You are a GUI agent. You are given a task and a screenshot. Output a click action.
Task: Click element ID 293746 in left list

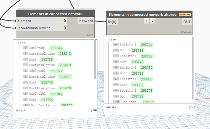pos(47,82)
